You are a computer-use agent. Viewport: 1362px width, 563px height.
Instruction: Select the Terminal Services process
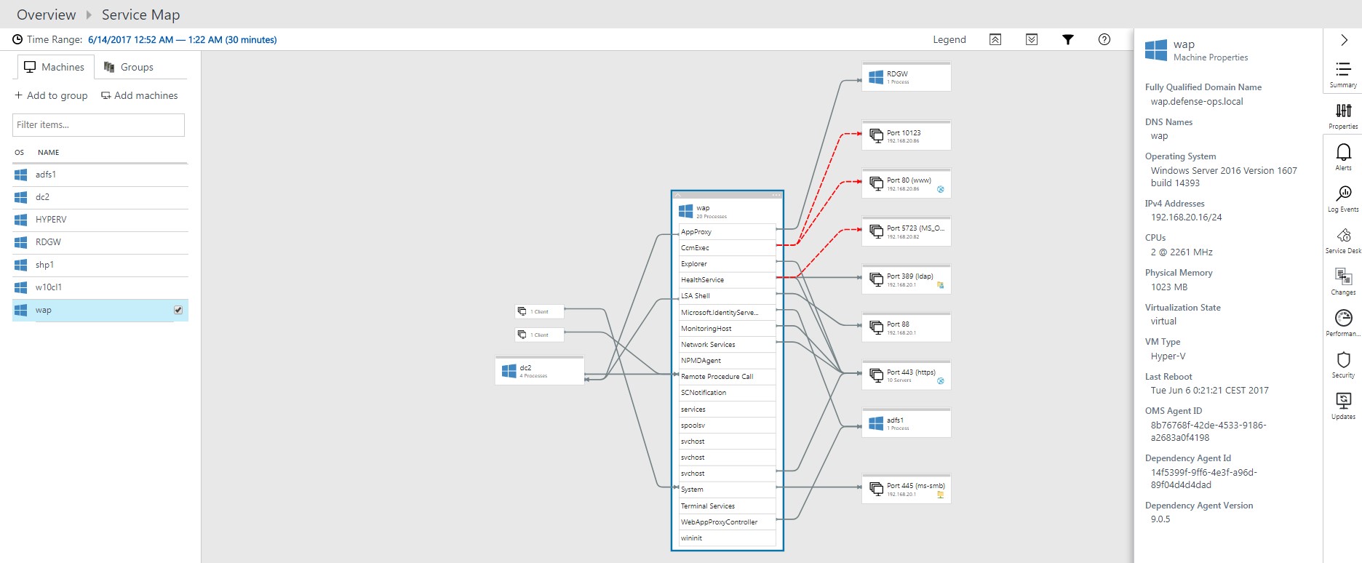coord(727,506)
